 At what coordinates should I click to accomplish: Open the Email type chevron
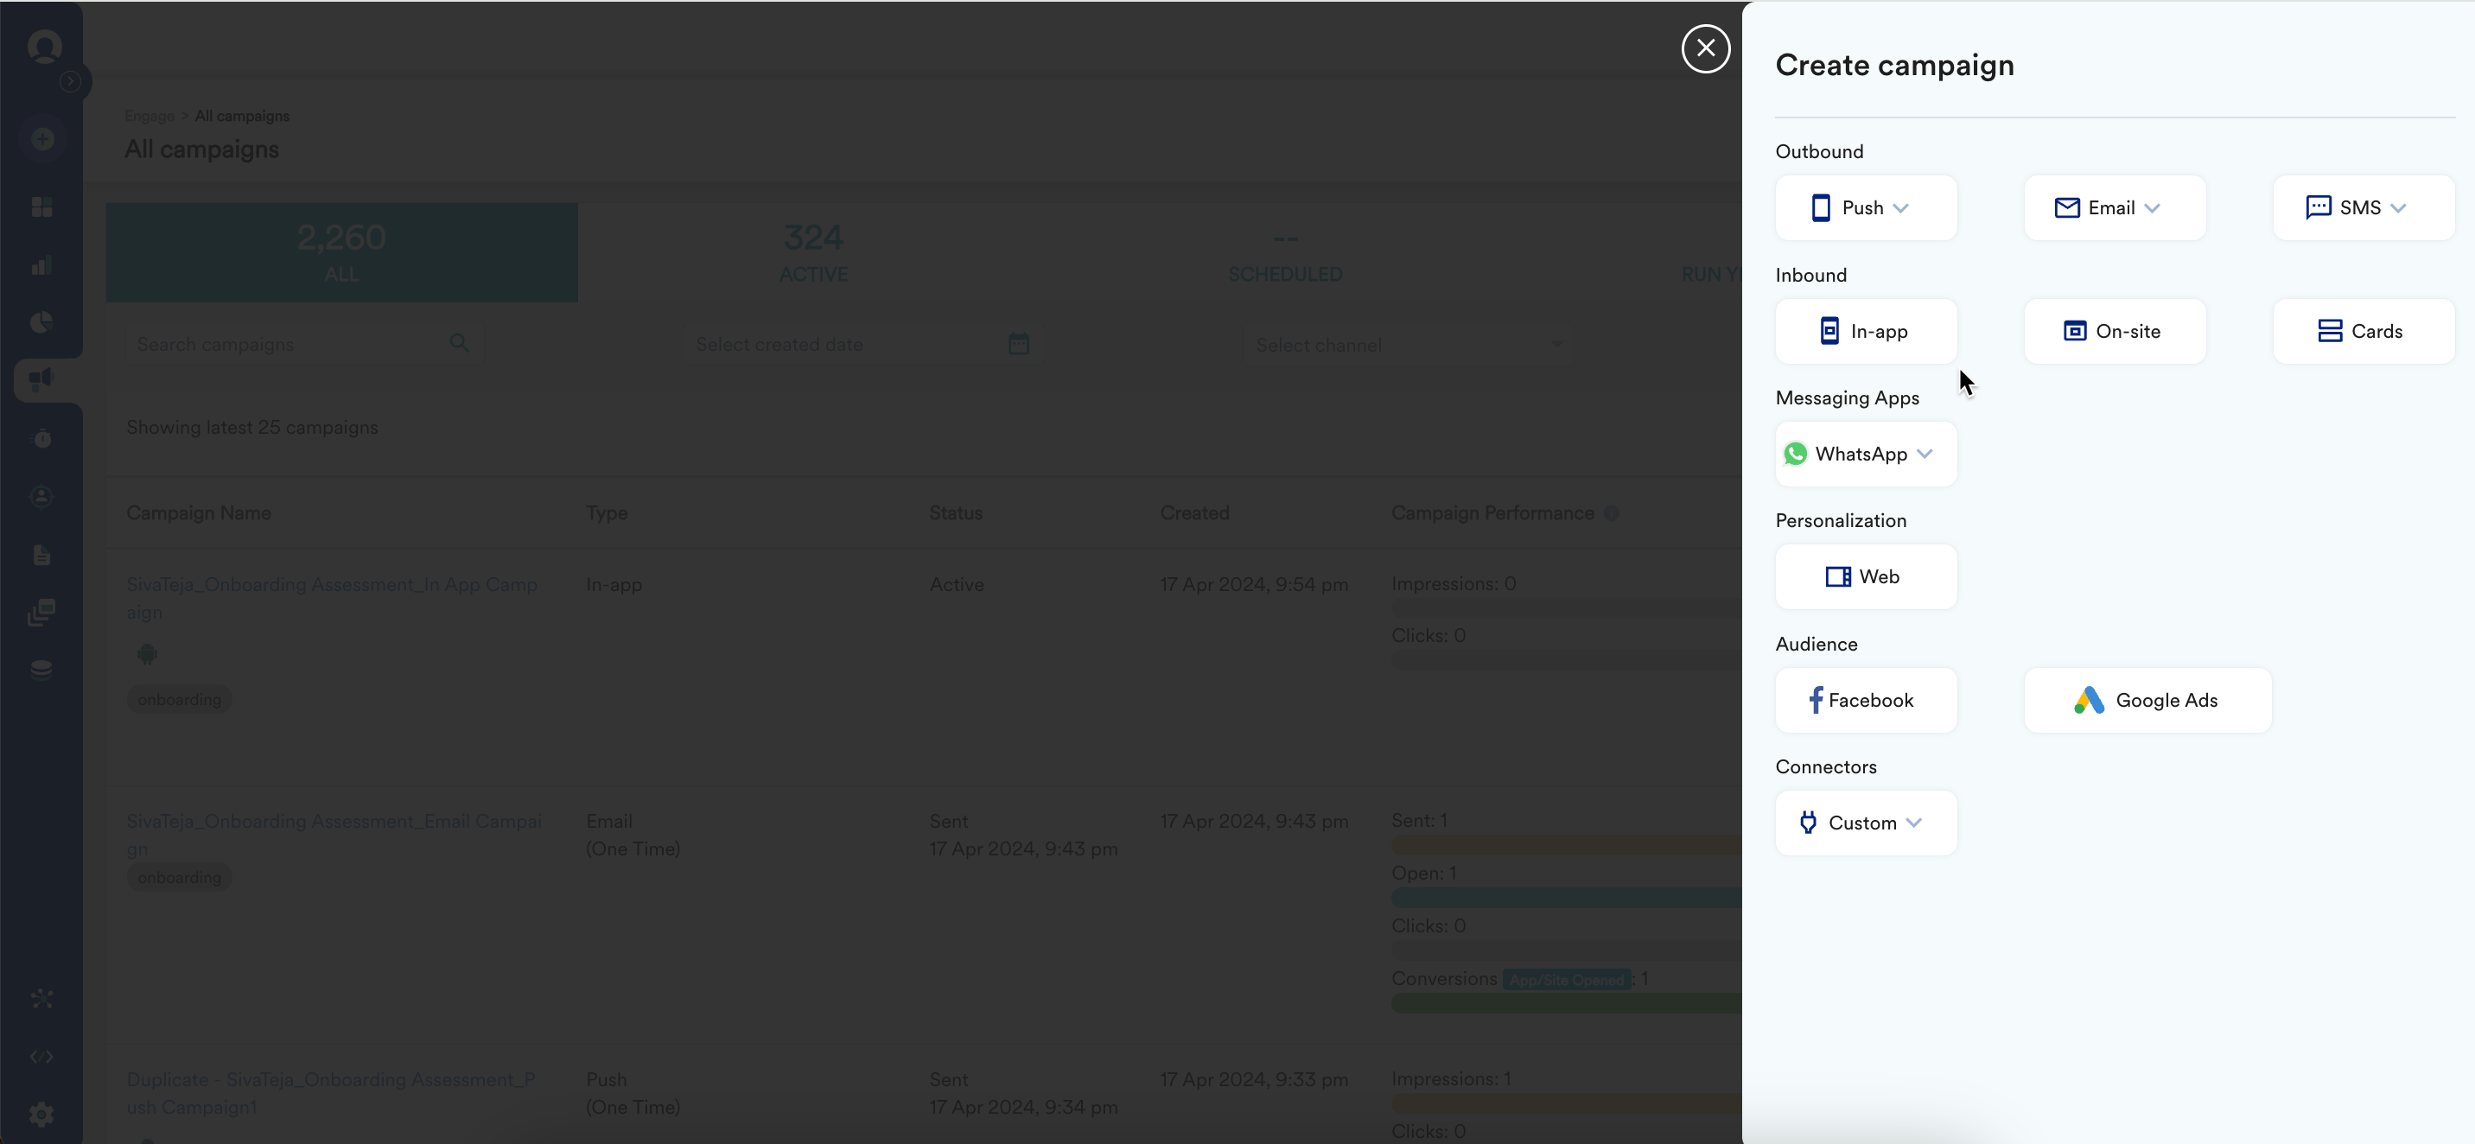coord(2152,207)
